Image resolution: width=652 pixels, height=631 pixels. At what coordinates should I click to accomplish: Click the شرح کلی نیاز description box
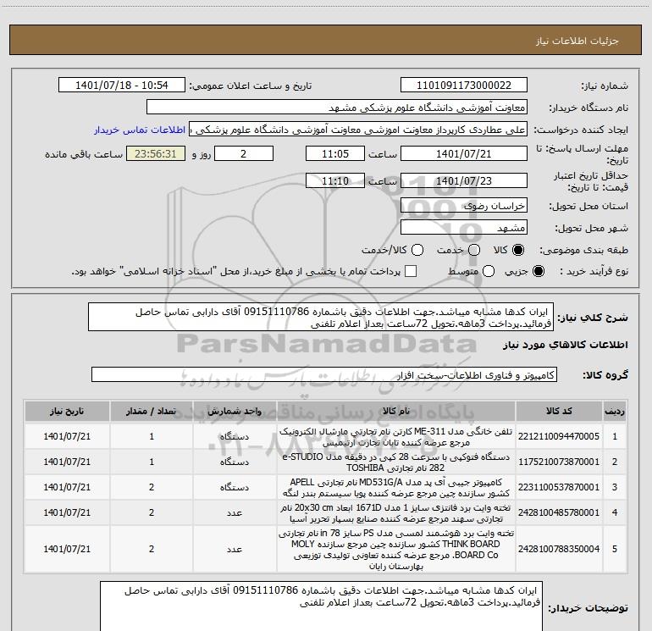321,317
